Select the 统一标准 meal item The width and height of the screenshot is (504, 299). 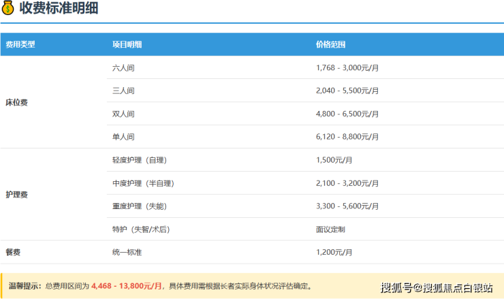coord(127,252)
